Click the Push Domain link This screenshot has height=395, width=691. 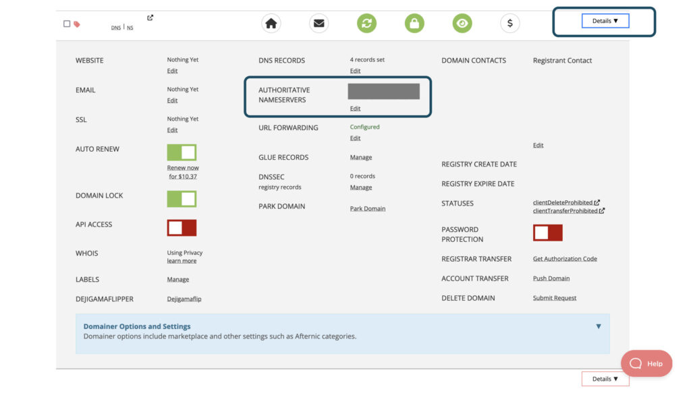pyautogui.click(x=551, y=278)
